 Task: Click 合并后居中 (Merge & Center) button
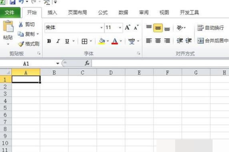pos(213,41)
